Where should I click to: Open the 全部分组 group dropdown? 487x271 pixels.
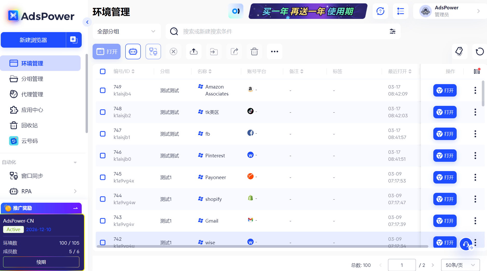tap(126, 31)
